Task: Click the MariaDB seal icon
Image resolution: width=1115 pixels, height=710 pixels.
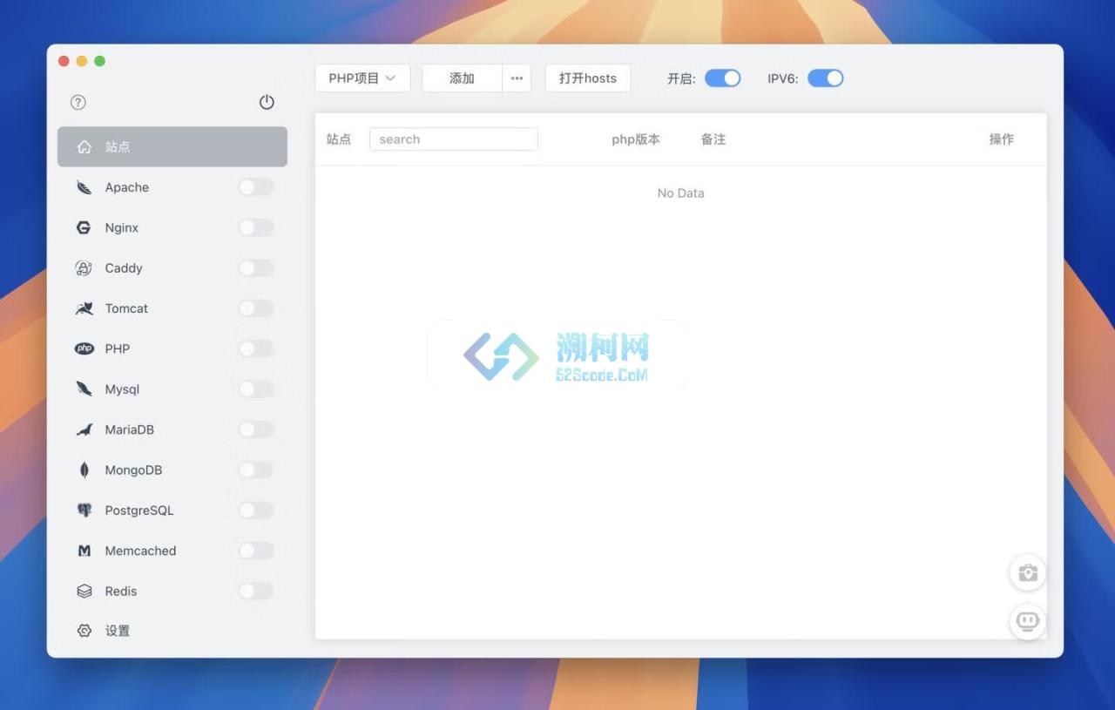Action: [84, 429]
